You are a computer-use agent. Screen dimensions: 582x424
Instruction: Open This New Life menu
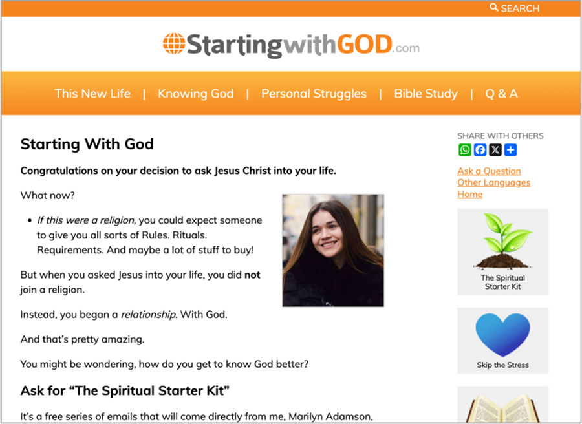(92, 94)
